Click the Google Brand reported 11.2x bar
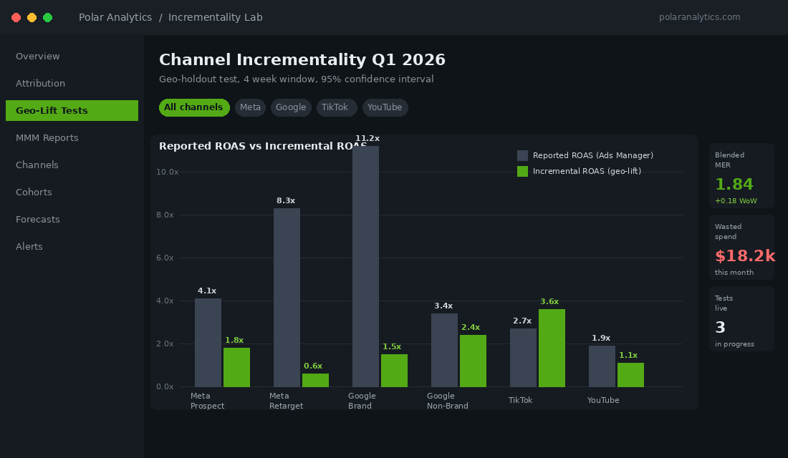This screenshot has width=788, height=458. click(x=366, y=267)
